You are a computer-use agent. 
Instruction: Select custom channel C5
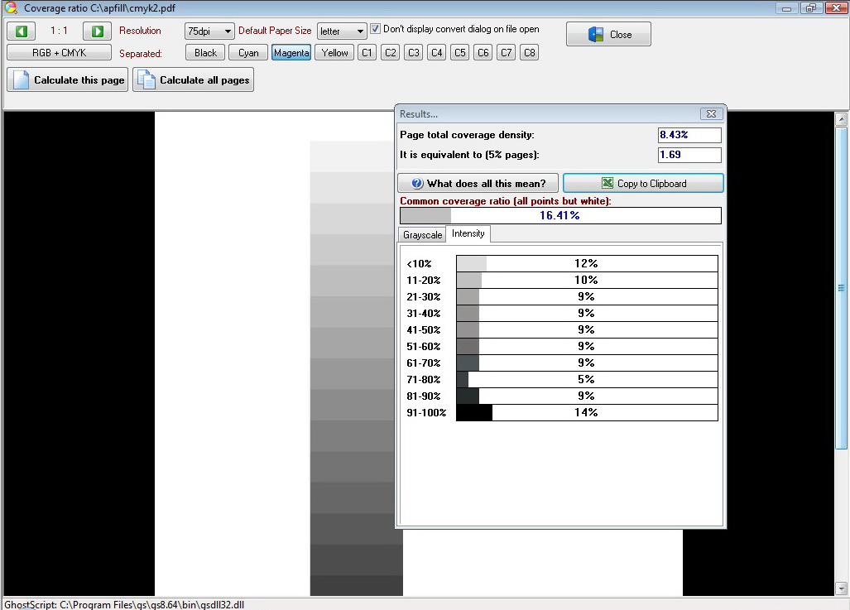pyautogui.click(x=459, y=53)
